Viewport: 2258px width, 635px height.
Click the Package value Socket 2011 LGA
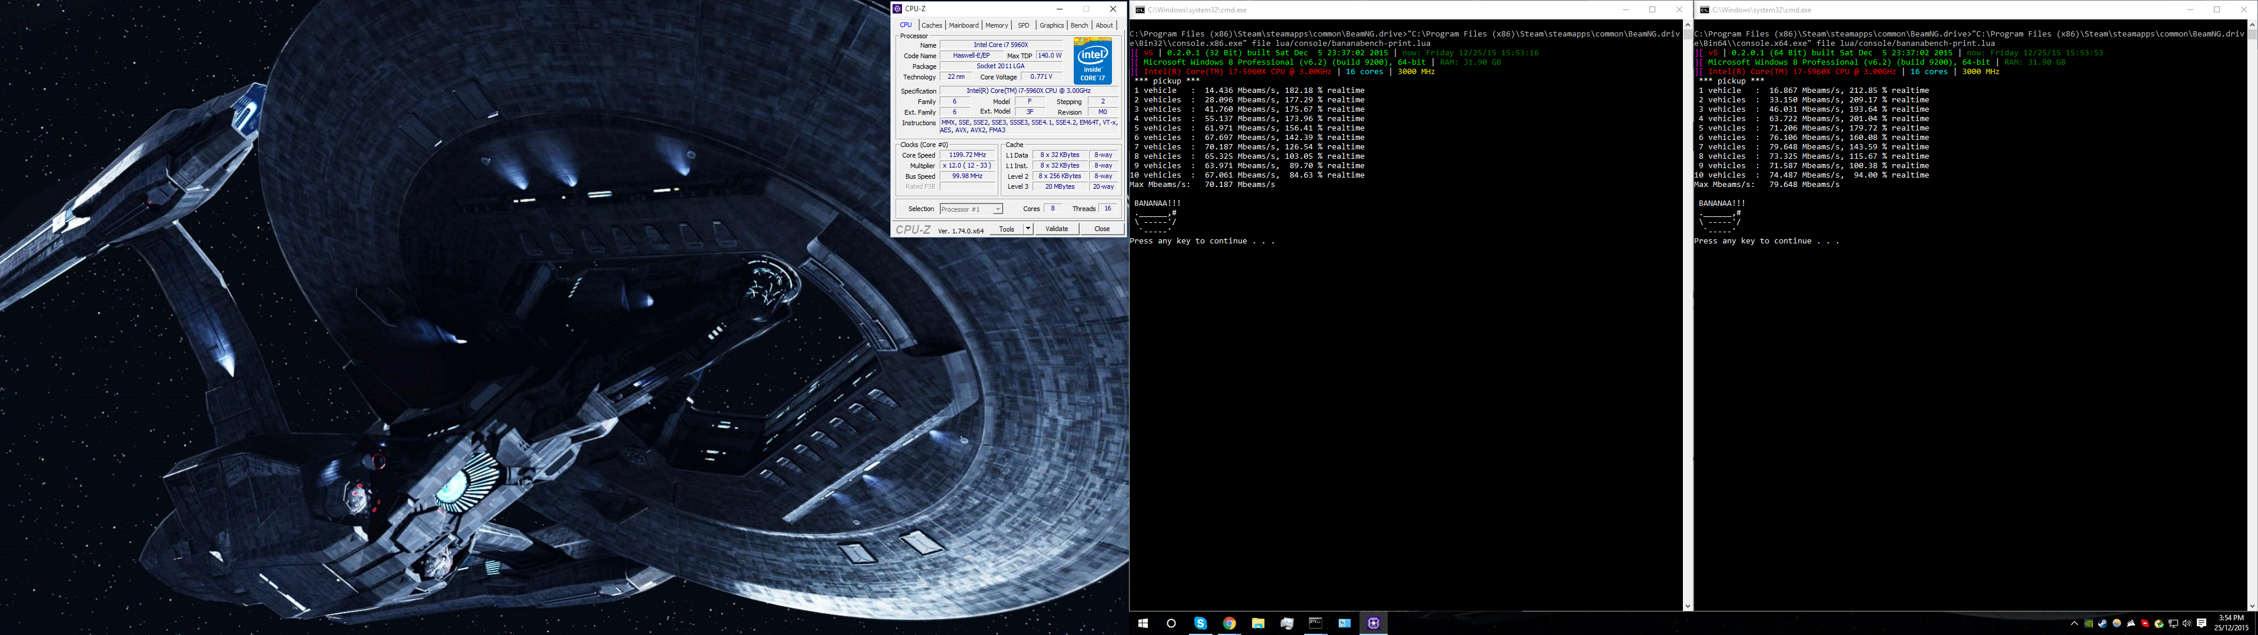(x=1001, y=66)
